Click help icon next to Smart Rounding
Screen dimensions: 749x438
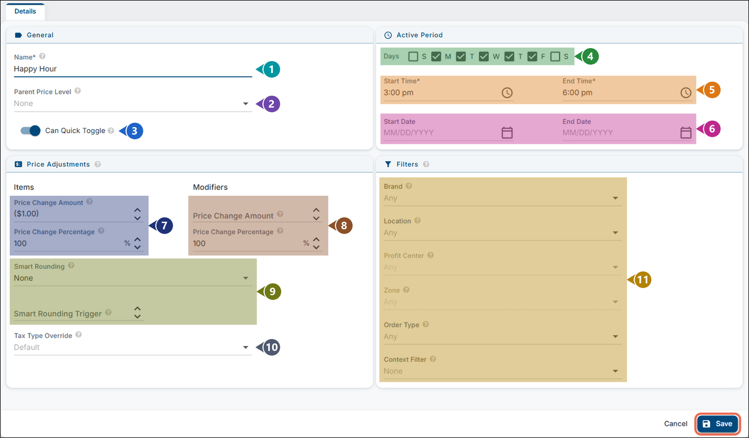[x=71, y=266]
